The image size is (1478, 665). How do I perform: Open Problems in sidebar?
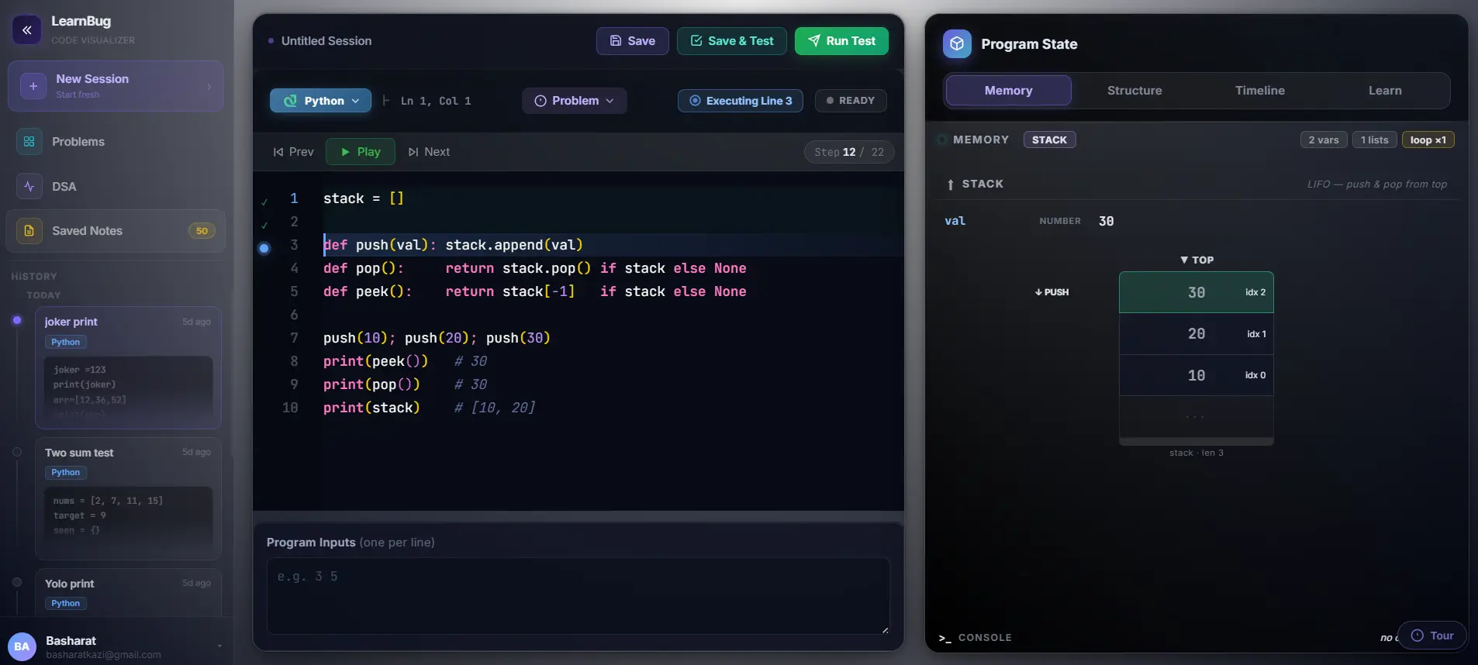[x=116, y=142]
